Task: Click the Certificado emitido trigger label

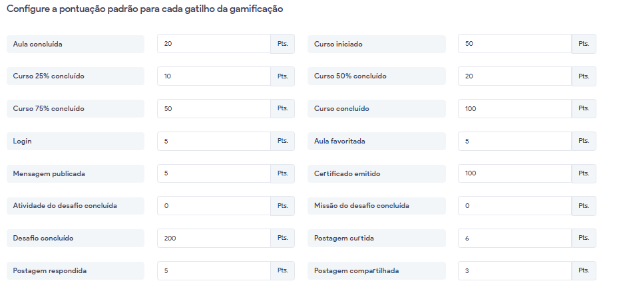Action: [376, 174]
